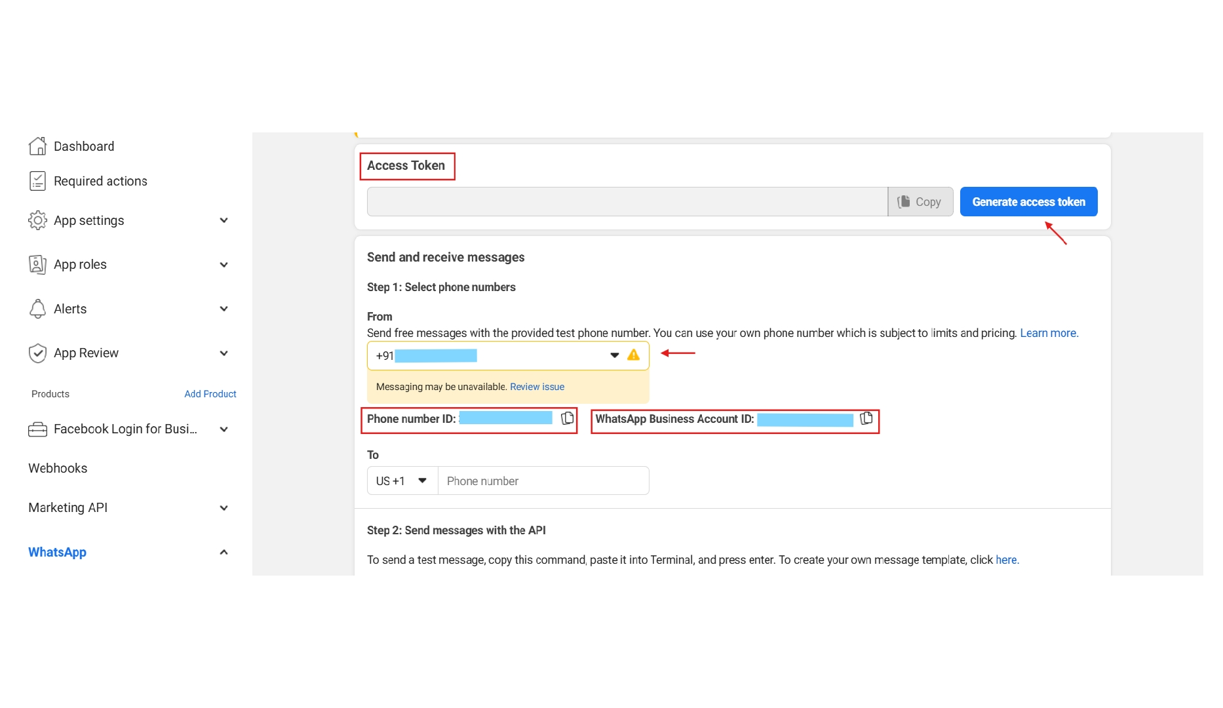The image size is (1223, 708).
Task: Collapse the WhatsApp section
Action: (x=223, y=552)
